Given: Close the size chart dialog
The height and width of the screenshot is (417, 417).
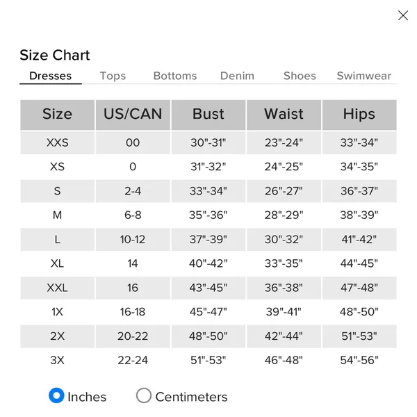Looking at the screenshot, I should click(x=403, y=15).
